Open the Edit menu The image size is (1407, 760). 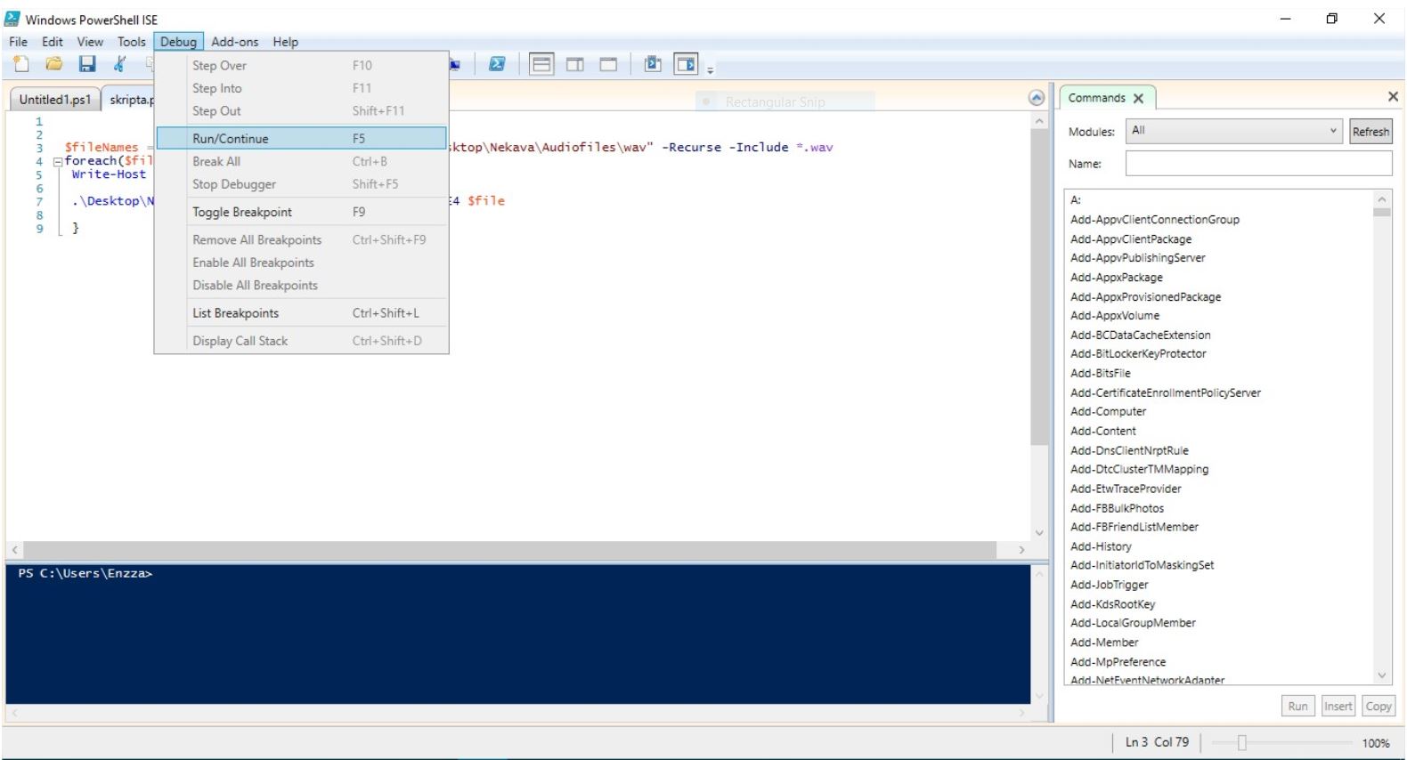click(53, 42)
